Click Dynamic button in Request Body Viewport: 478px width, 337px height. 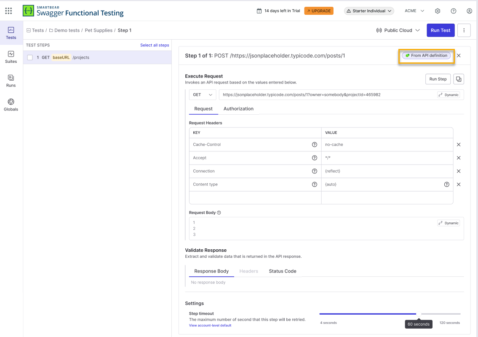click(449, 223)
